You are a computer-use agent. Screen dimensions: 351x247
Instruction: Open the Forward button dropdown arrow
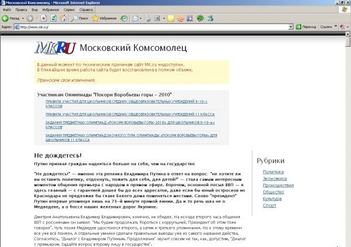coord(36,18)
